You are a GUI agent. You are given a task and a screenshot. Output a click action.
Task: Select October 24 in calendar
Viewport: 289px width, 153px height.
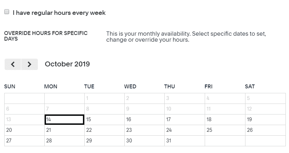pyautogui.click(x=185, y=130)
